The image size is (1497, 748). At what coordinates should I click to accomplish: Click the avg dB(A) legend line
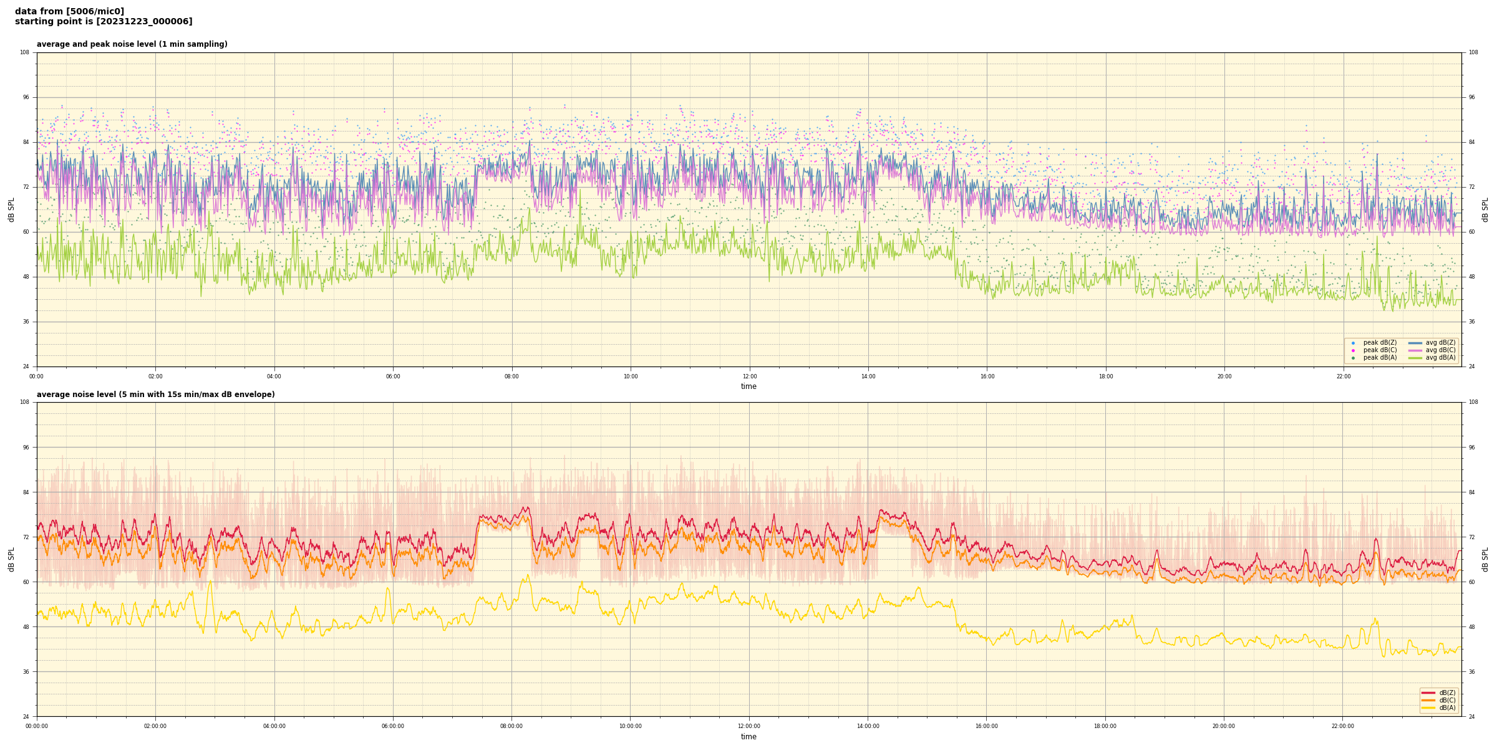click(1415, 358)
